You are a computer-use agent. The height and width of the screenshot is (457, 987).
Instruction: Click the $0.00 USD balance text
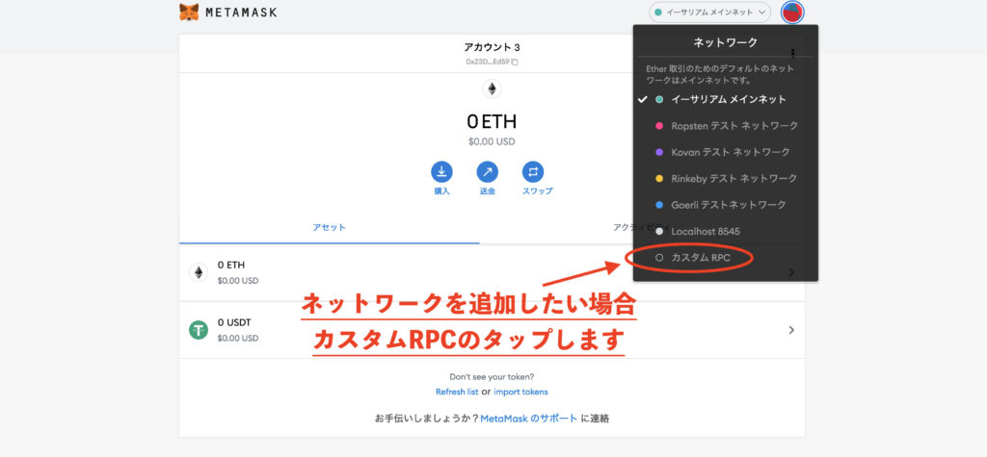492,142
